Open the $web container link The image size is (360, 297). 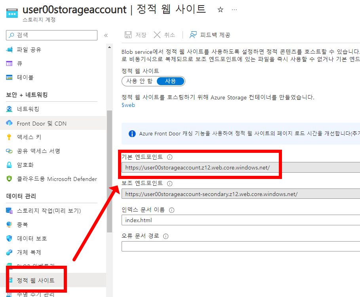coord(128,105)
